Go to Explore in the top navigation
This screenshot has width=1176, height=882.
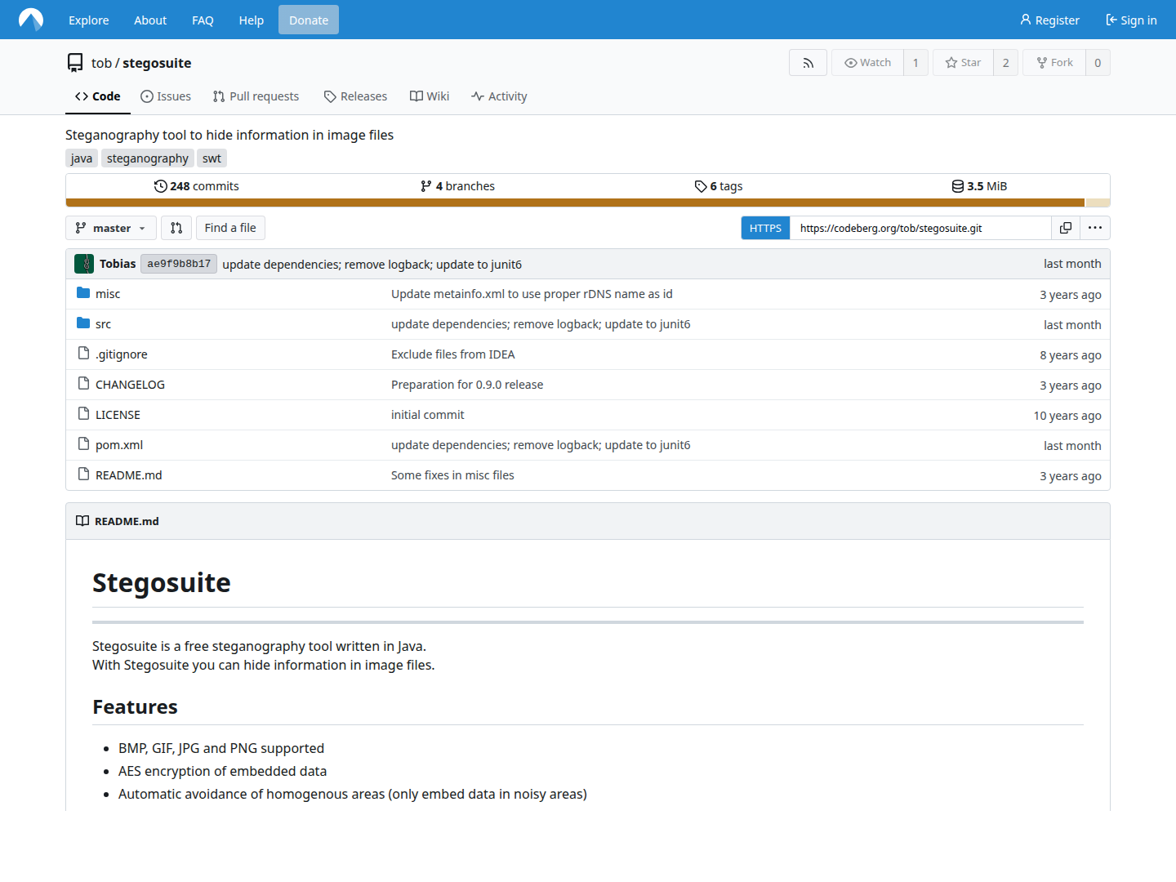pyautogui.click(x=89, y=20)
